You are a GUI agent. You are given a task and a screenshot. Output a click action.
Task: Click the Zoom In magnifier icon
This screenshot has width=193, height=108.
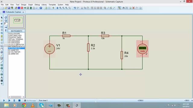point(60,8)
